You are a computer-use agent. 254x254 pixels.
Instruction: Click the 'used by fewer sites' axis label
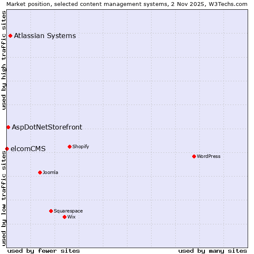click(x=44, y=251)
